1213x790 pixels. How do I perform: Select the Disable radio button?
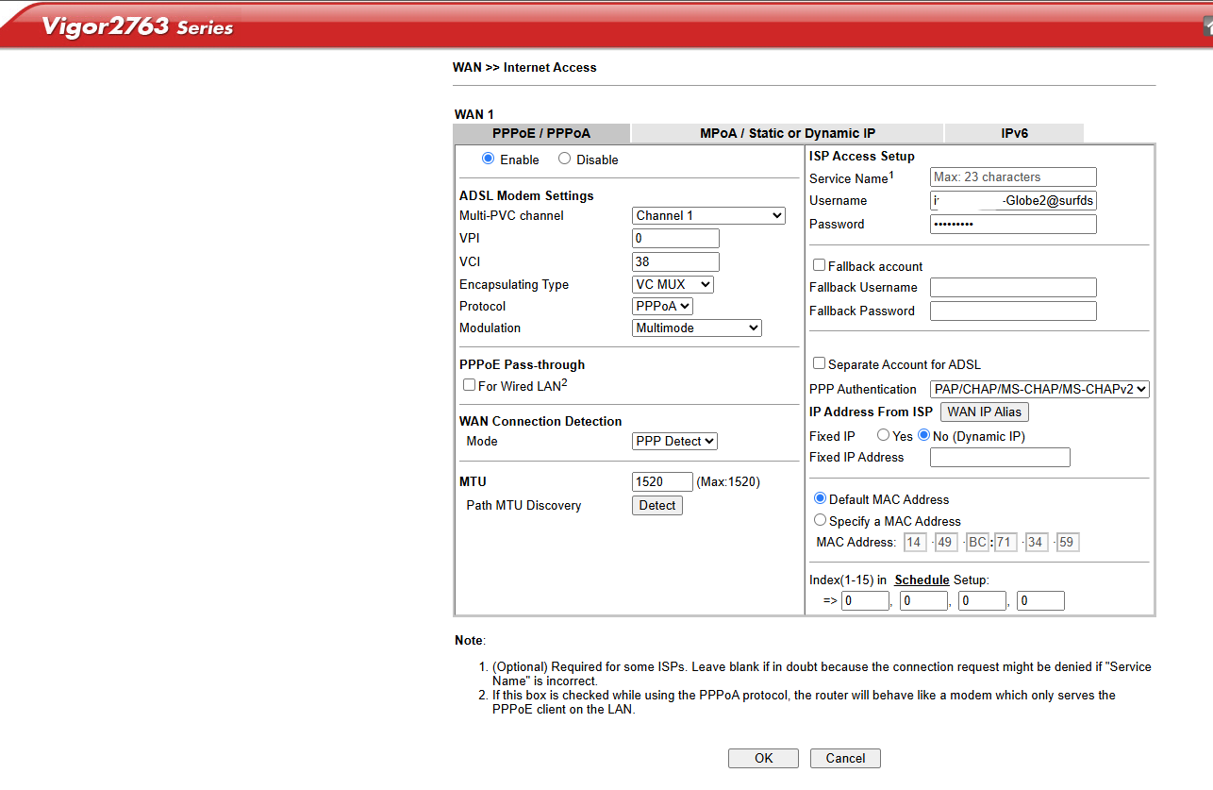[564, 159]
